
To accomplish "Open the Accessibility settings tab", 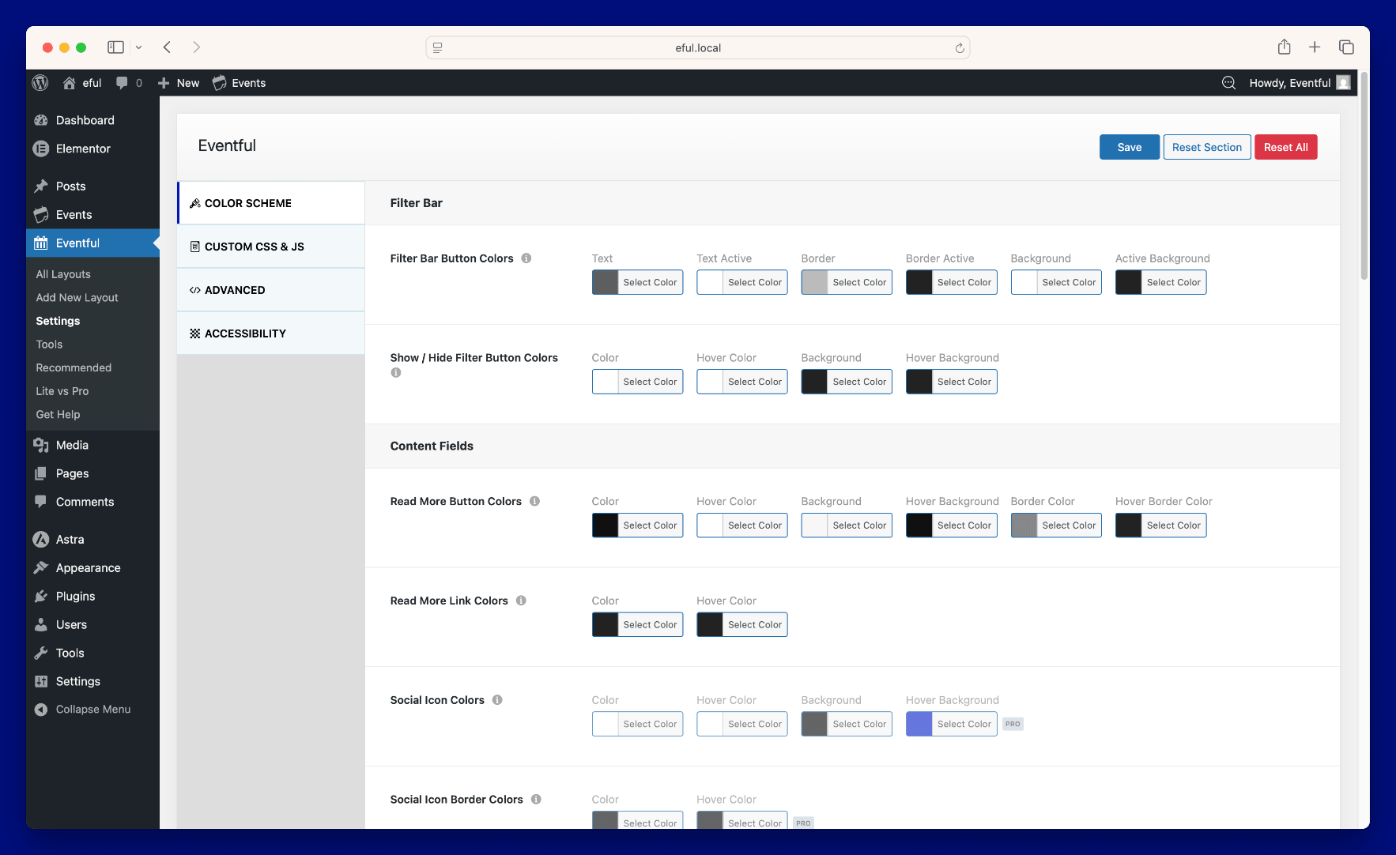I will pos(245,333).
